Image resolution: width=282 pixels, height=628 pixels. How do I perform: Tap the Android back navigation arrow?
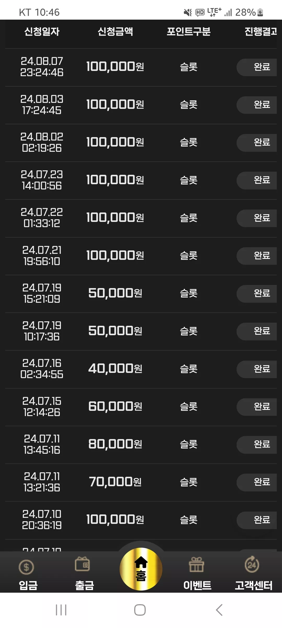click(219, 610)
